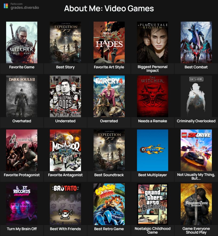This screenshot has height=236, width=218.
Task: Click the Best With Friends caption
Action: coord(65,229)
